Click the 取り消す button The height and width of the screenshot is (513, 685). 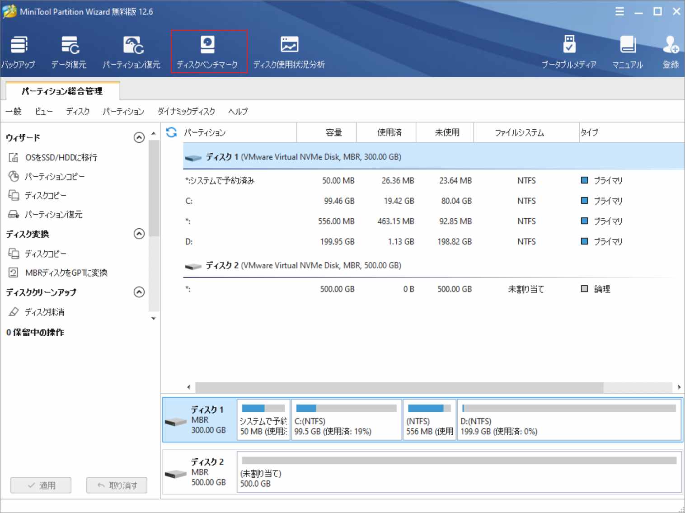pos(117,485)
